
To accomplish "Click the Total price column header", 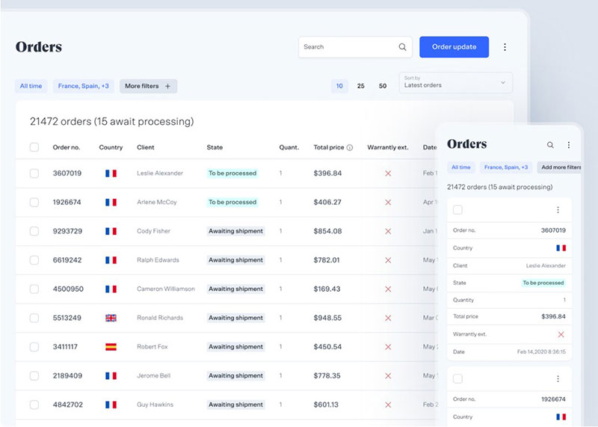I will click(x=329, y=147).
